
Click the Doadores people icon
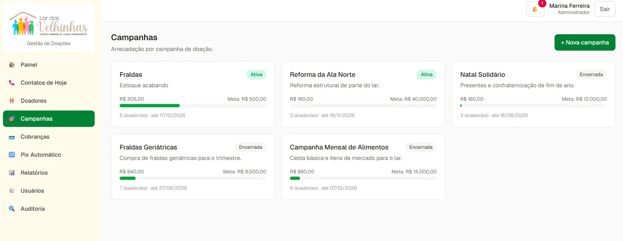[x=12, y=101]
